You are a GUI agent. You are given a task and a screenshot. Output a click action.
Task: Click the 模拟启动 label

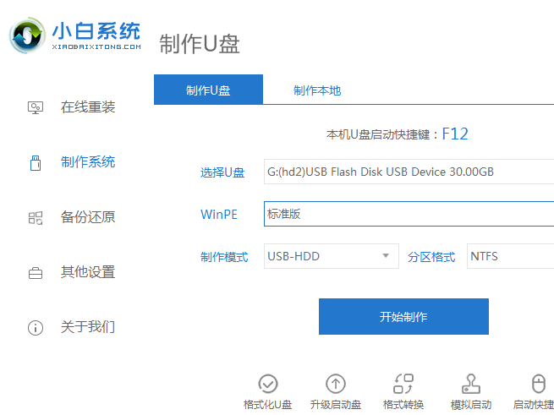tap(471, 404)
